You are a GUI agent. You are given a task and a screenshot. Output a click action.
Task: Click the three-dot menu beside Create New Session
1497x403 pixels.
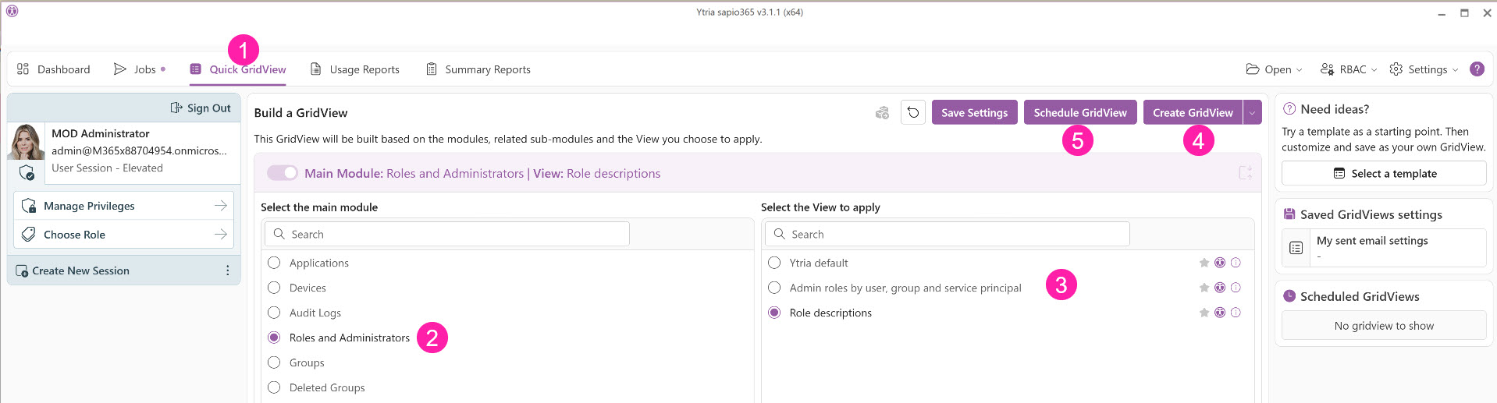(227, 270)
